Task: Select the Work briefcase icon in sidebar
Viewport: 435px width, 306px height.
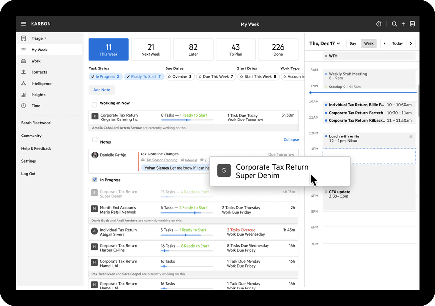Action: click(23, 61)
